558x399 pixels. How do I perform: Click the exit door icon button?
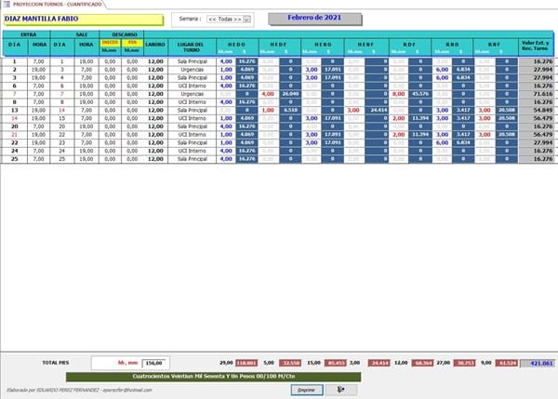341,390
